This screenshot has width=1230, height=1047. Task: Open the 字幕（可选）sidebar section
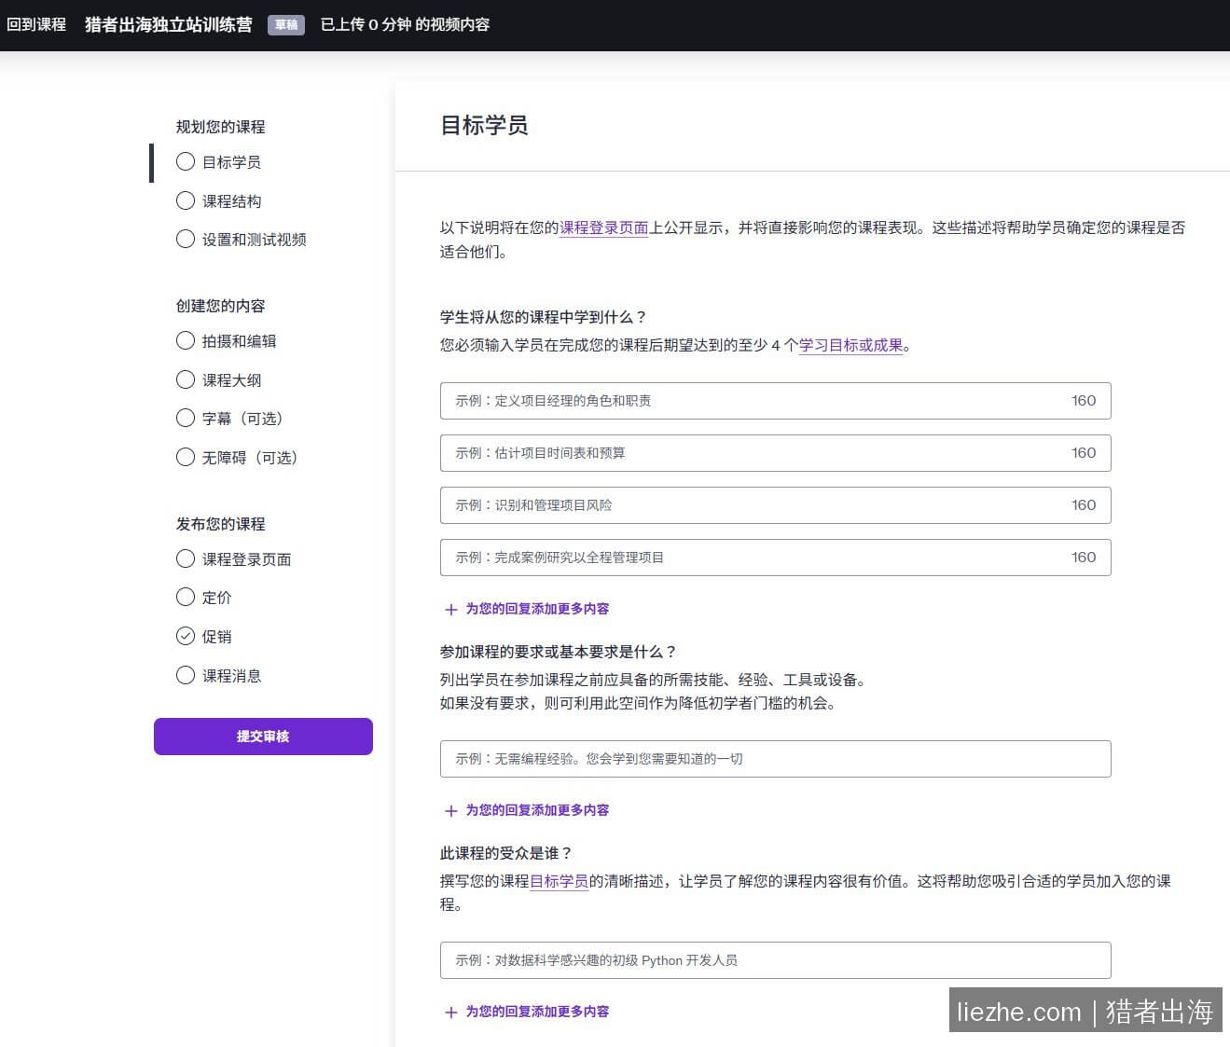point(242,419)
